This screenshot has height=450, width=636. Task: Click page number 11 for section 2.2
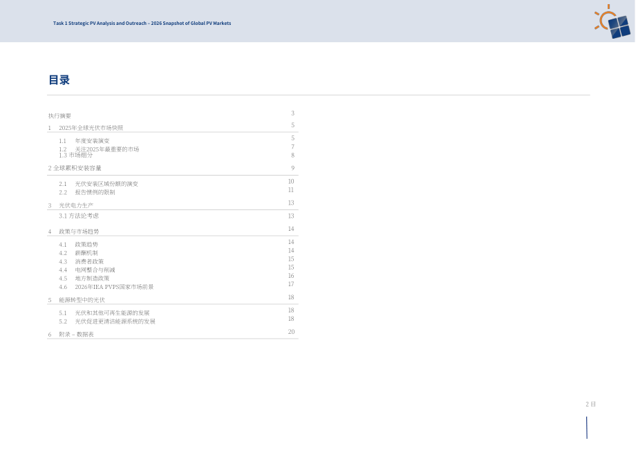[x=291, y=189]
